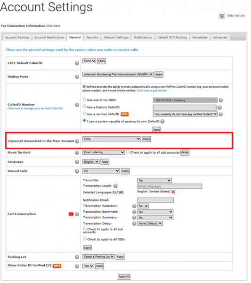
Task: Open the Inbound Settings tab
Action: coord(116,38)
